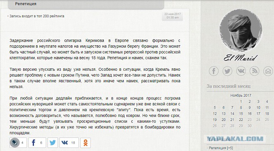Select day 12 in the calendar
Image resolution: width=274 pixels, height=151 pixels.
[215, 114]
